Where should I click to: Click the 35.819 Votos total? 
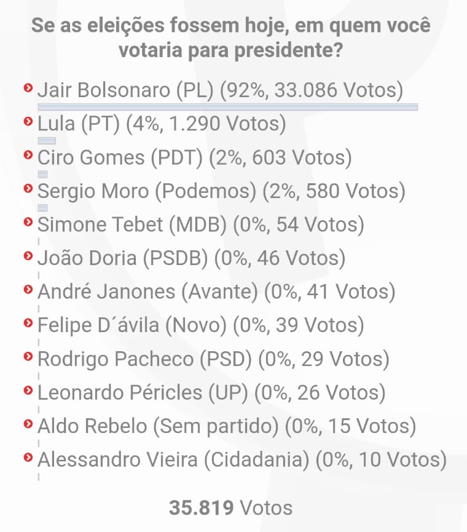click(x=231, y=508)
